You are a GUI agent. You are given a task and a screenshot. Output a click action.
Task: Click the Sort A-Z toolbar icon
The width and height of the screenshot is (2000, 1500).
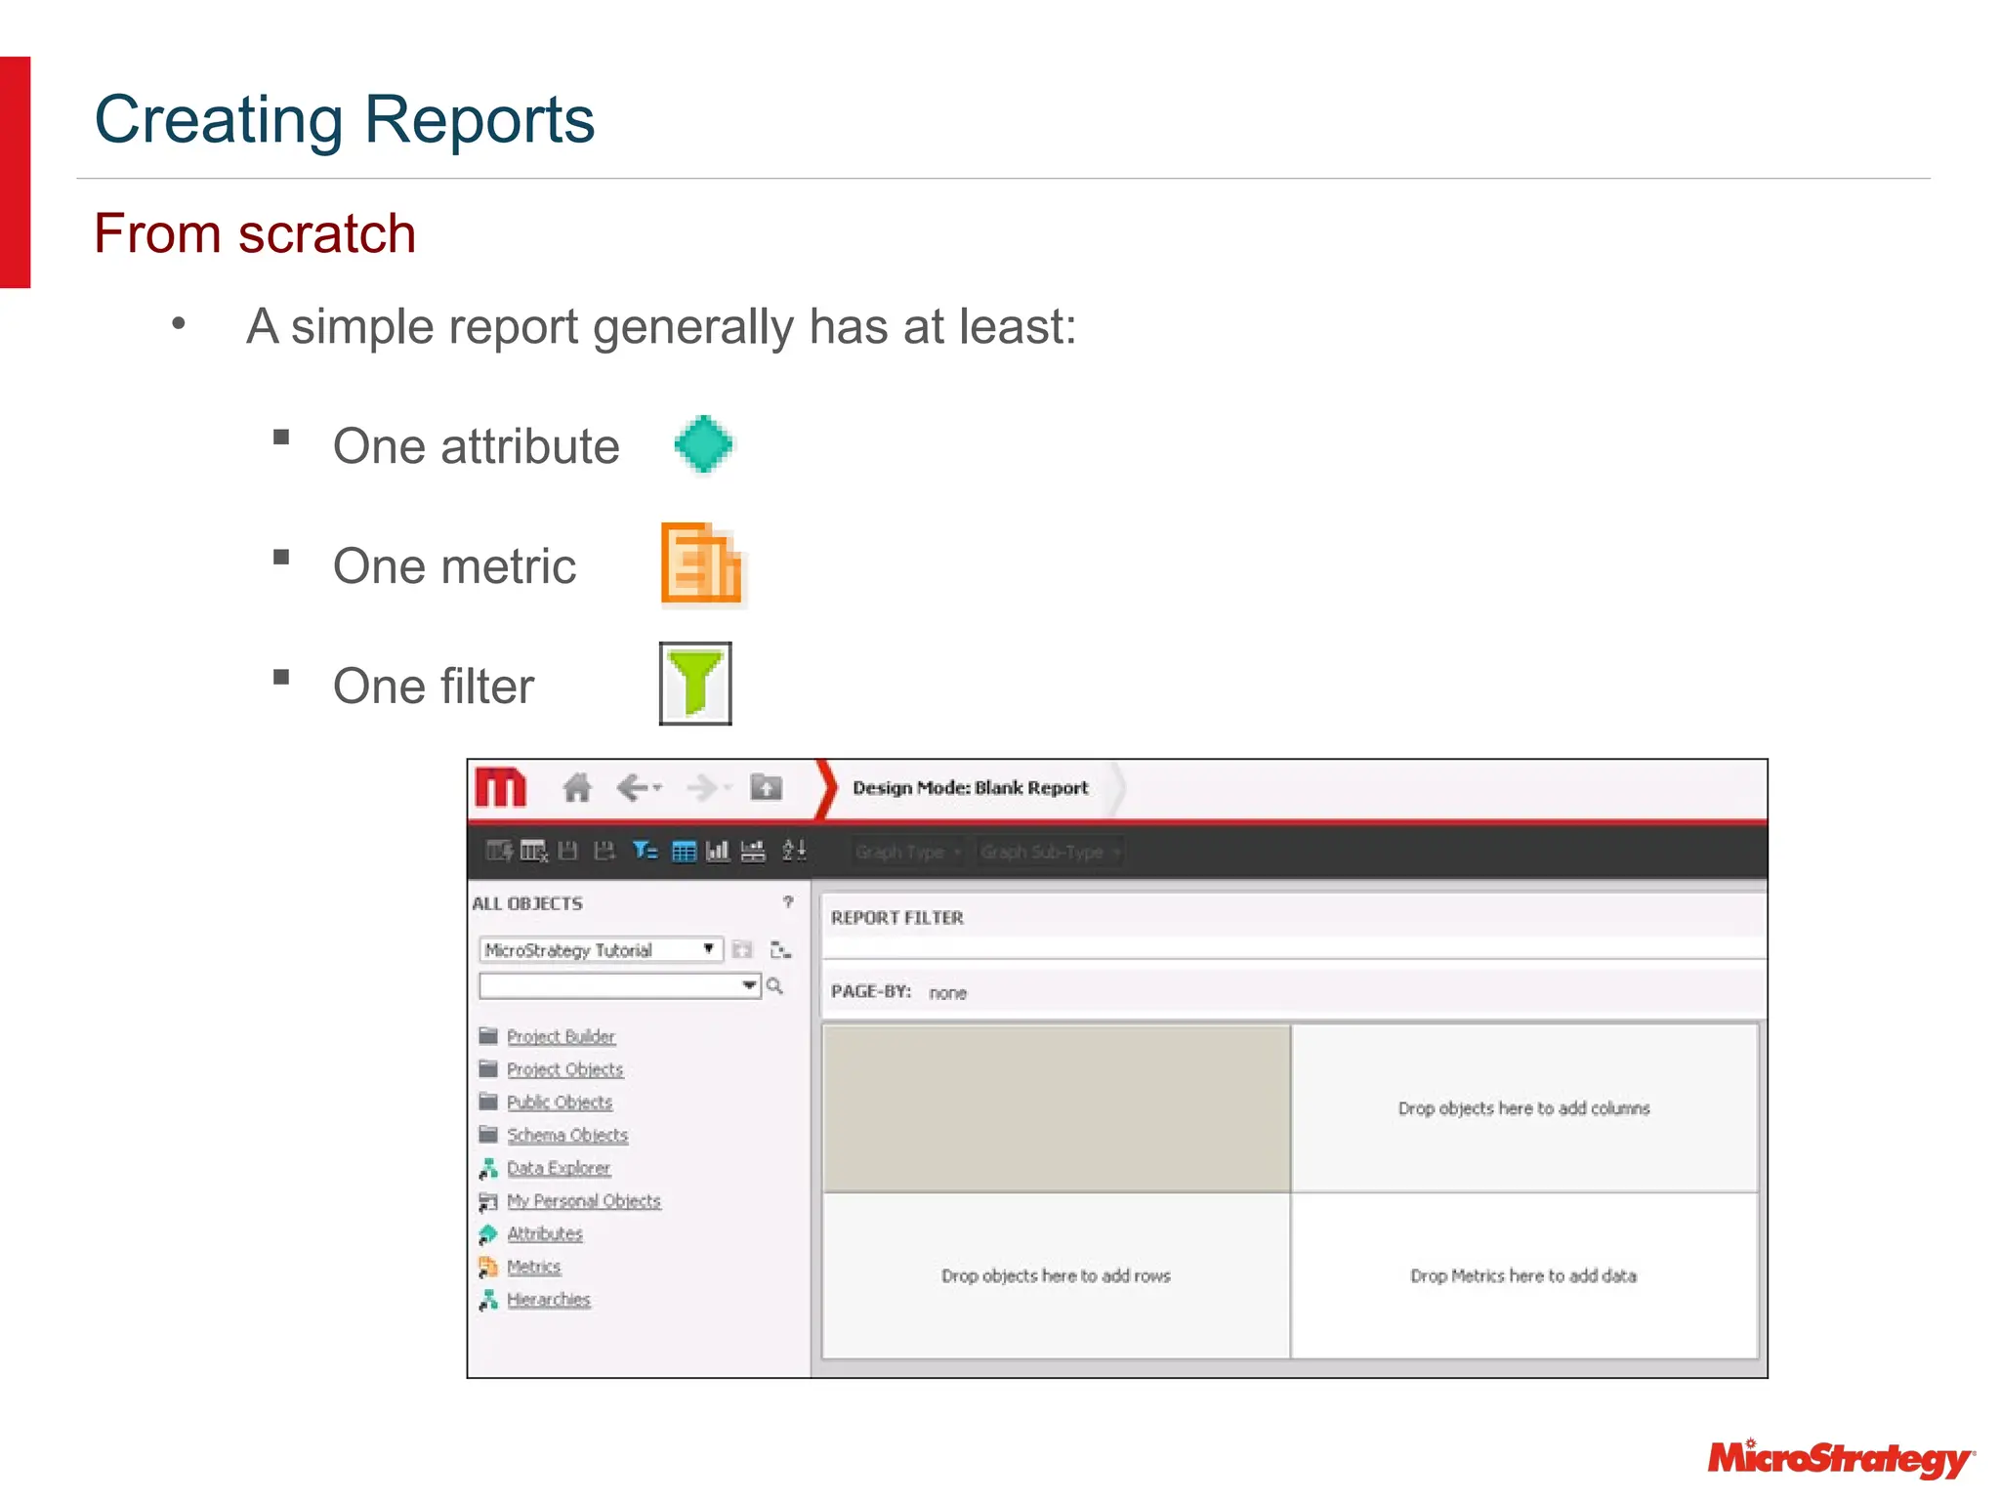[794, 851]
